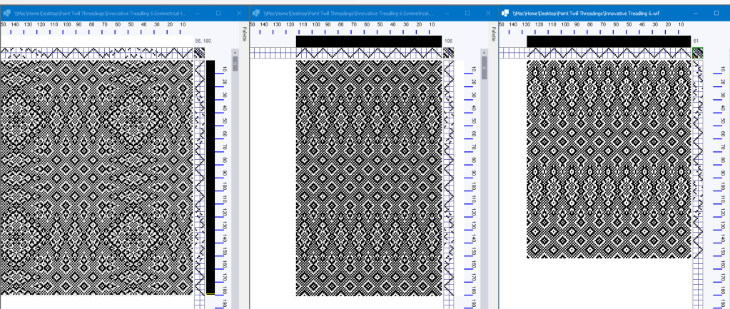Screen dimensions: 730x309
Task: Click the black warp color bar in the right window
Action: pos(608,41)
